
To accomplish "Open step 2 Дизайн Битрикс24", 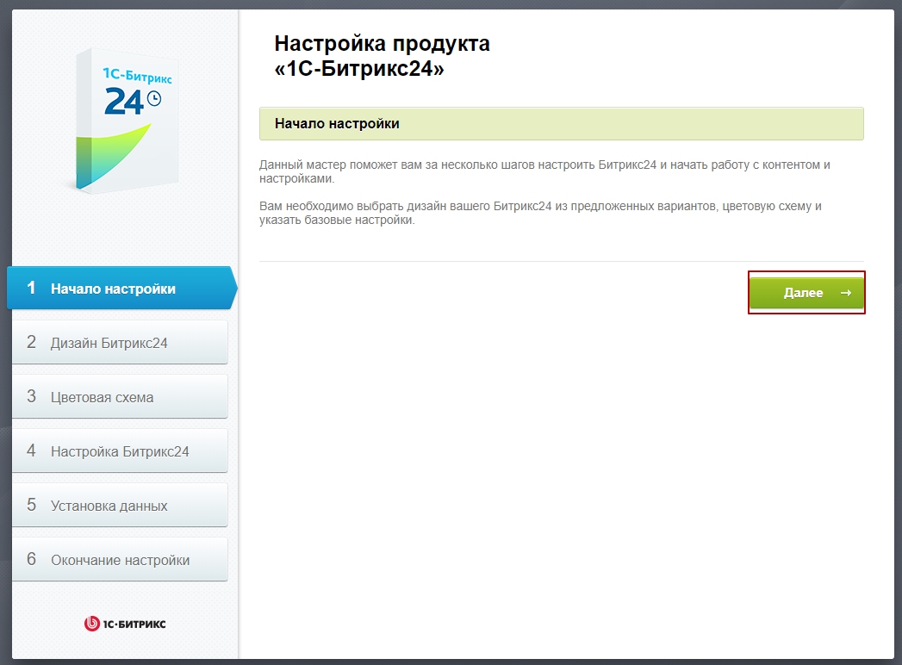I will tap(120, 342).
